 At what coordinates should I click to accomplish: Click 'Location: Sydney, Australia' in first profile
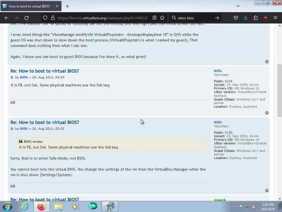click(x=235, y=107)
